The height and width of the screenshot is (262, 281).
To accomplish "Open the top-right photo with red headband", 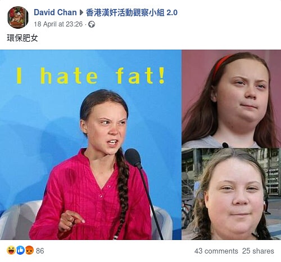I will [232, 99].
